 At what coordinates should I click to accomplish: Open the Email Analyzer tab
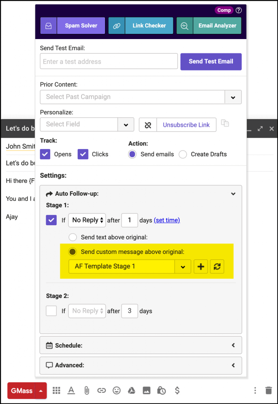tap(209, 26)
